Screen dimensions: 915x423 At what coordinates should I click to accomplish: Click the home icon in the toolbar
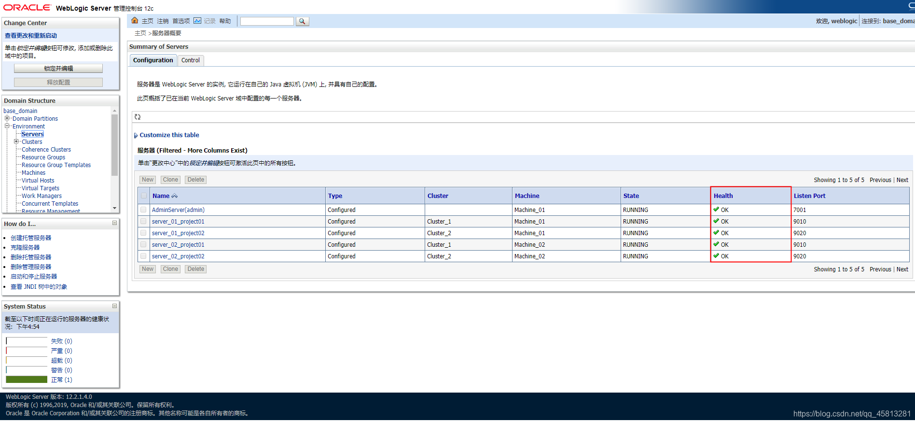point(135,21)
